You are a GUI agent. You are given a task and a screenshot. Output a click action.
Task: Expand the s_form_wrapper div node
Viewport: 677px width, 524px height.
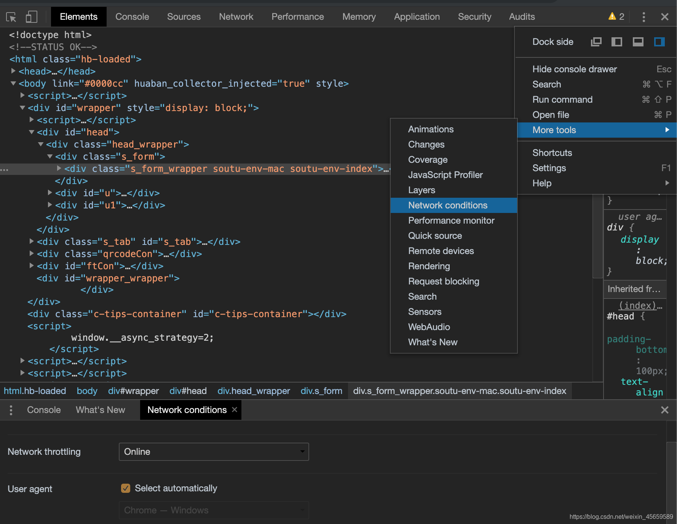[59, 168]
